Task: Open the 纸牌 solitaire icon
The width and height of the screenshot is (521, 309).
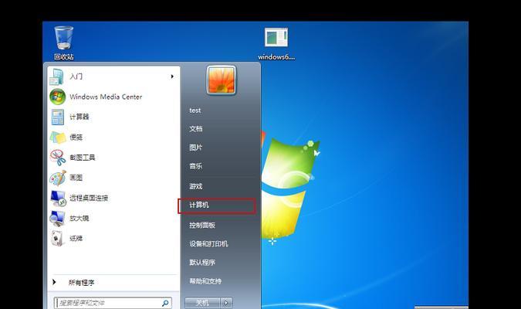Action: click(x=57, y=239)
